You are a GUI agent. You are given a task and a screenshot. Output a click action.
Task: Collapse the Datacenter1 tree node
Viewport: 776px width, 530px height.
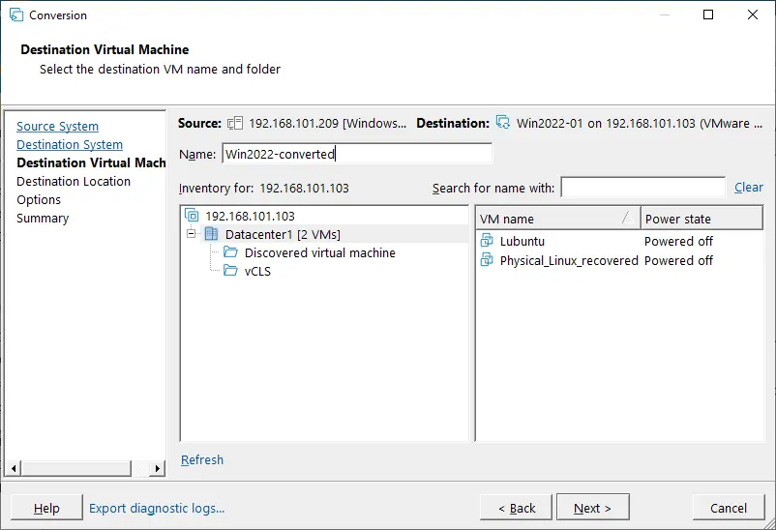click(x=191, y=234)
